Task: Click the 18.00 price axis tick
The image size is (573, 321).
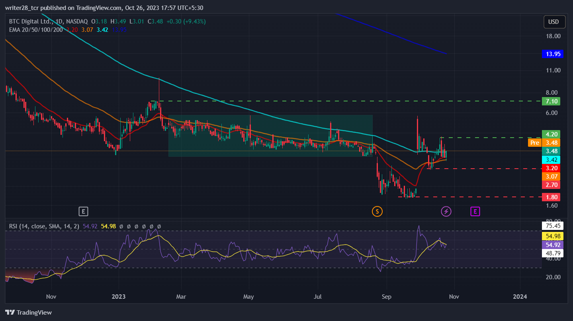Action: point(553,36)
